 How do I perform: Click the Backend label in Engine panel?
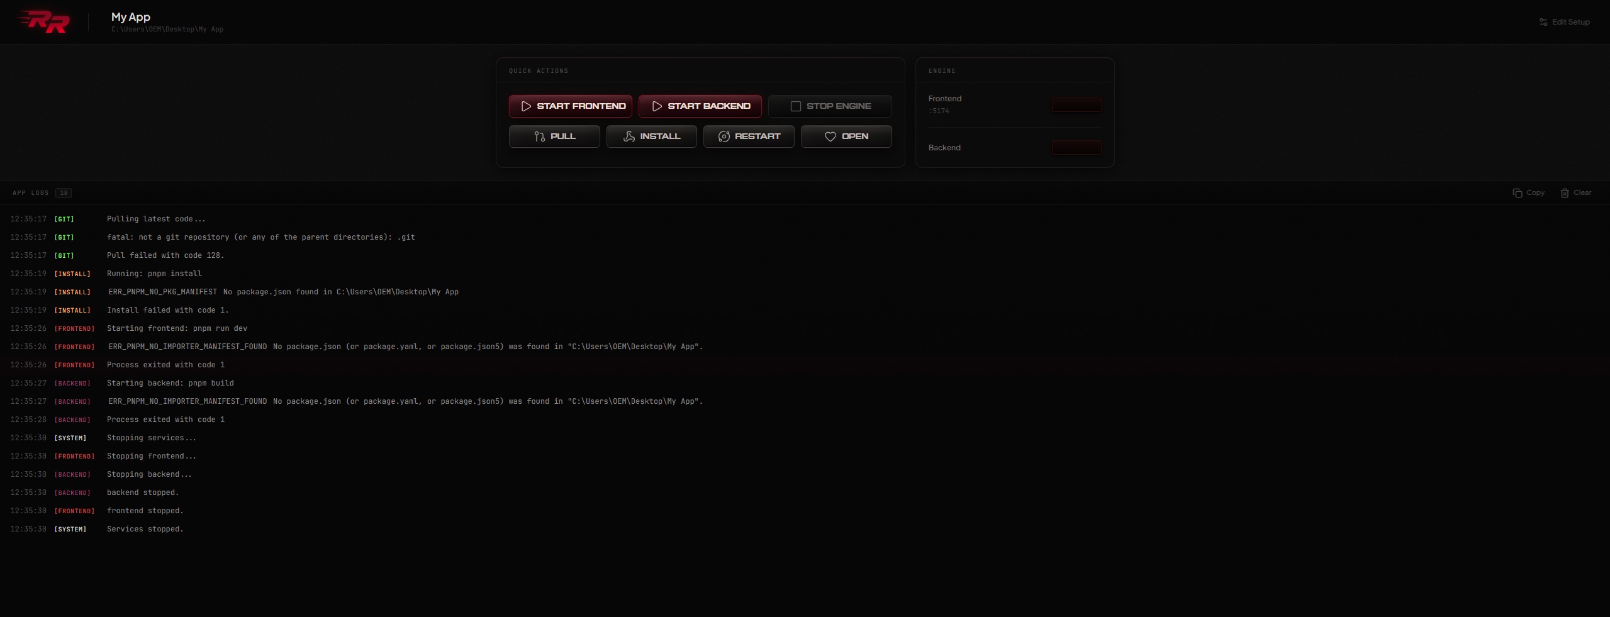944,148
